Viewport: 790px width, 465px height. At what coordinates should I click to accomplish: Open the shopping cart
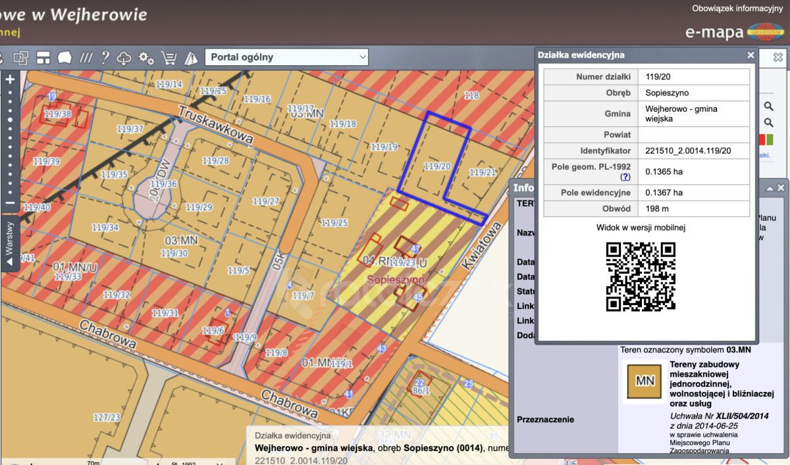169,58
